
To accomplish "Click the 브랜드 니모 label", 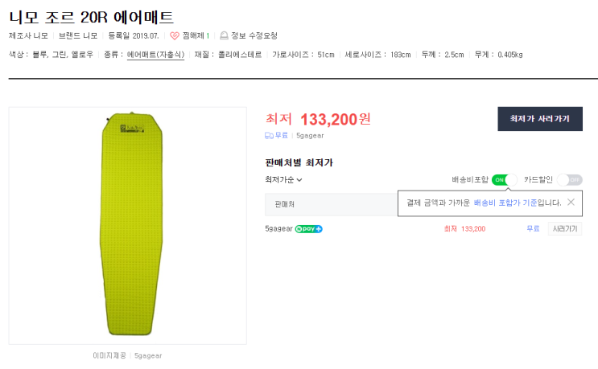I will pyautogui.click(x=78, y=35).
